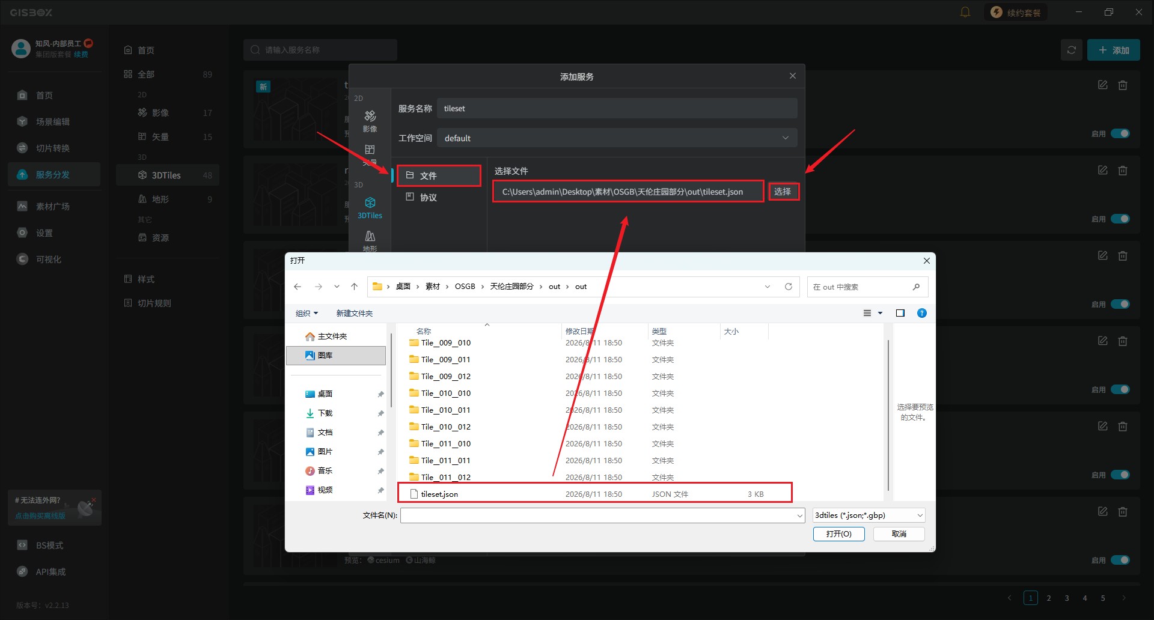Click the 文件名(N) filename input field
This screenshot has height=620, width=1154.
(x=602, y=515)
